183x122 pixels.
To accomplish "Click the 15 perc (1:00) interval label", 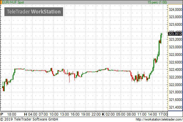I will pyautogui.click(x=157, y=2).
